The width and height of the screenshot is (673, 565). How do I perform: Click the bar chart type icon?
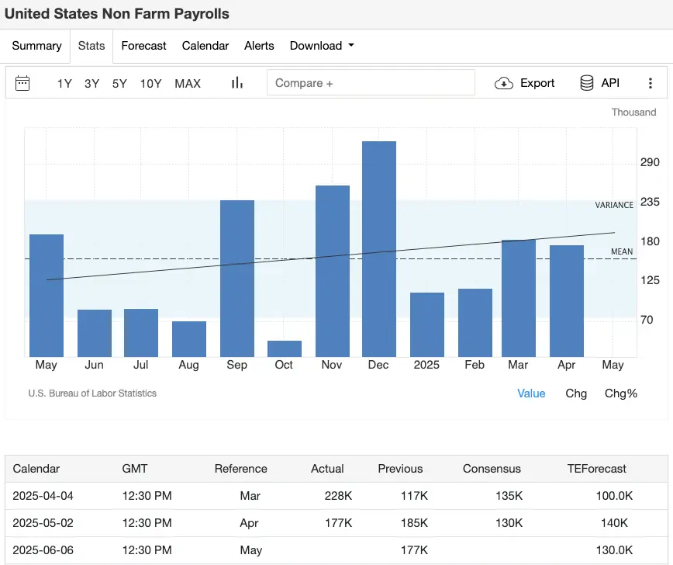[237, 83]
